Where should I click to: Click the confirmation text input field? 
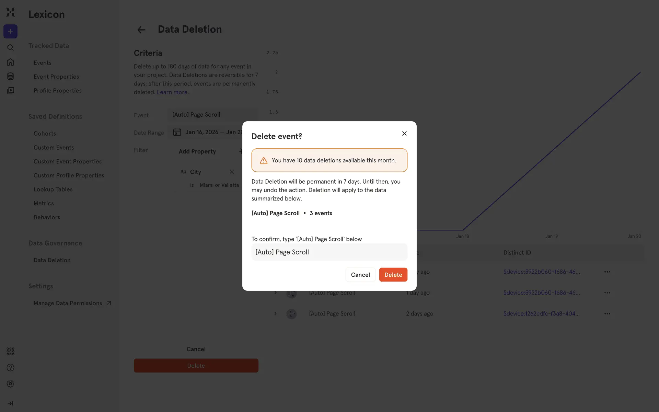tap(329, 252)
